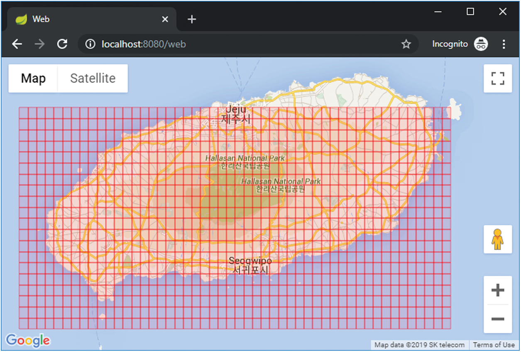View site information icon in address bar
Viewport: 521px width, 352px height.
pos(90,44)
